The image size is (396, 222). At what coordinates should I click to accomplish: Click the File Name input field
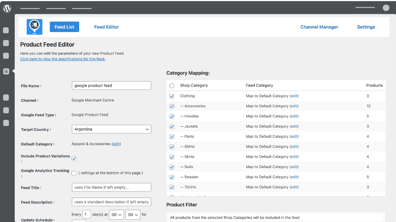pyautogui.click(x=111, y=86)
